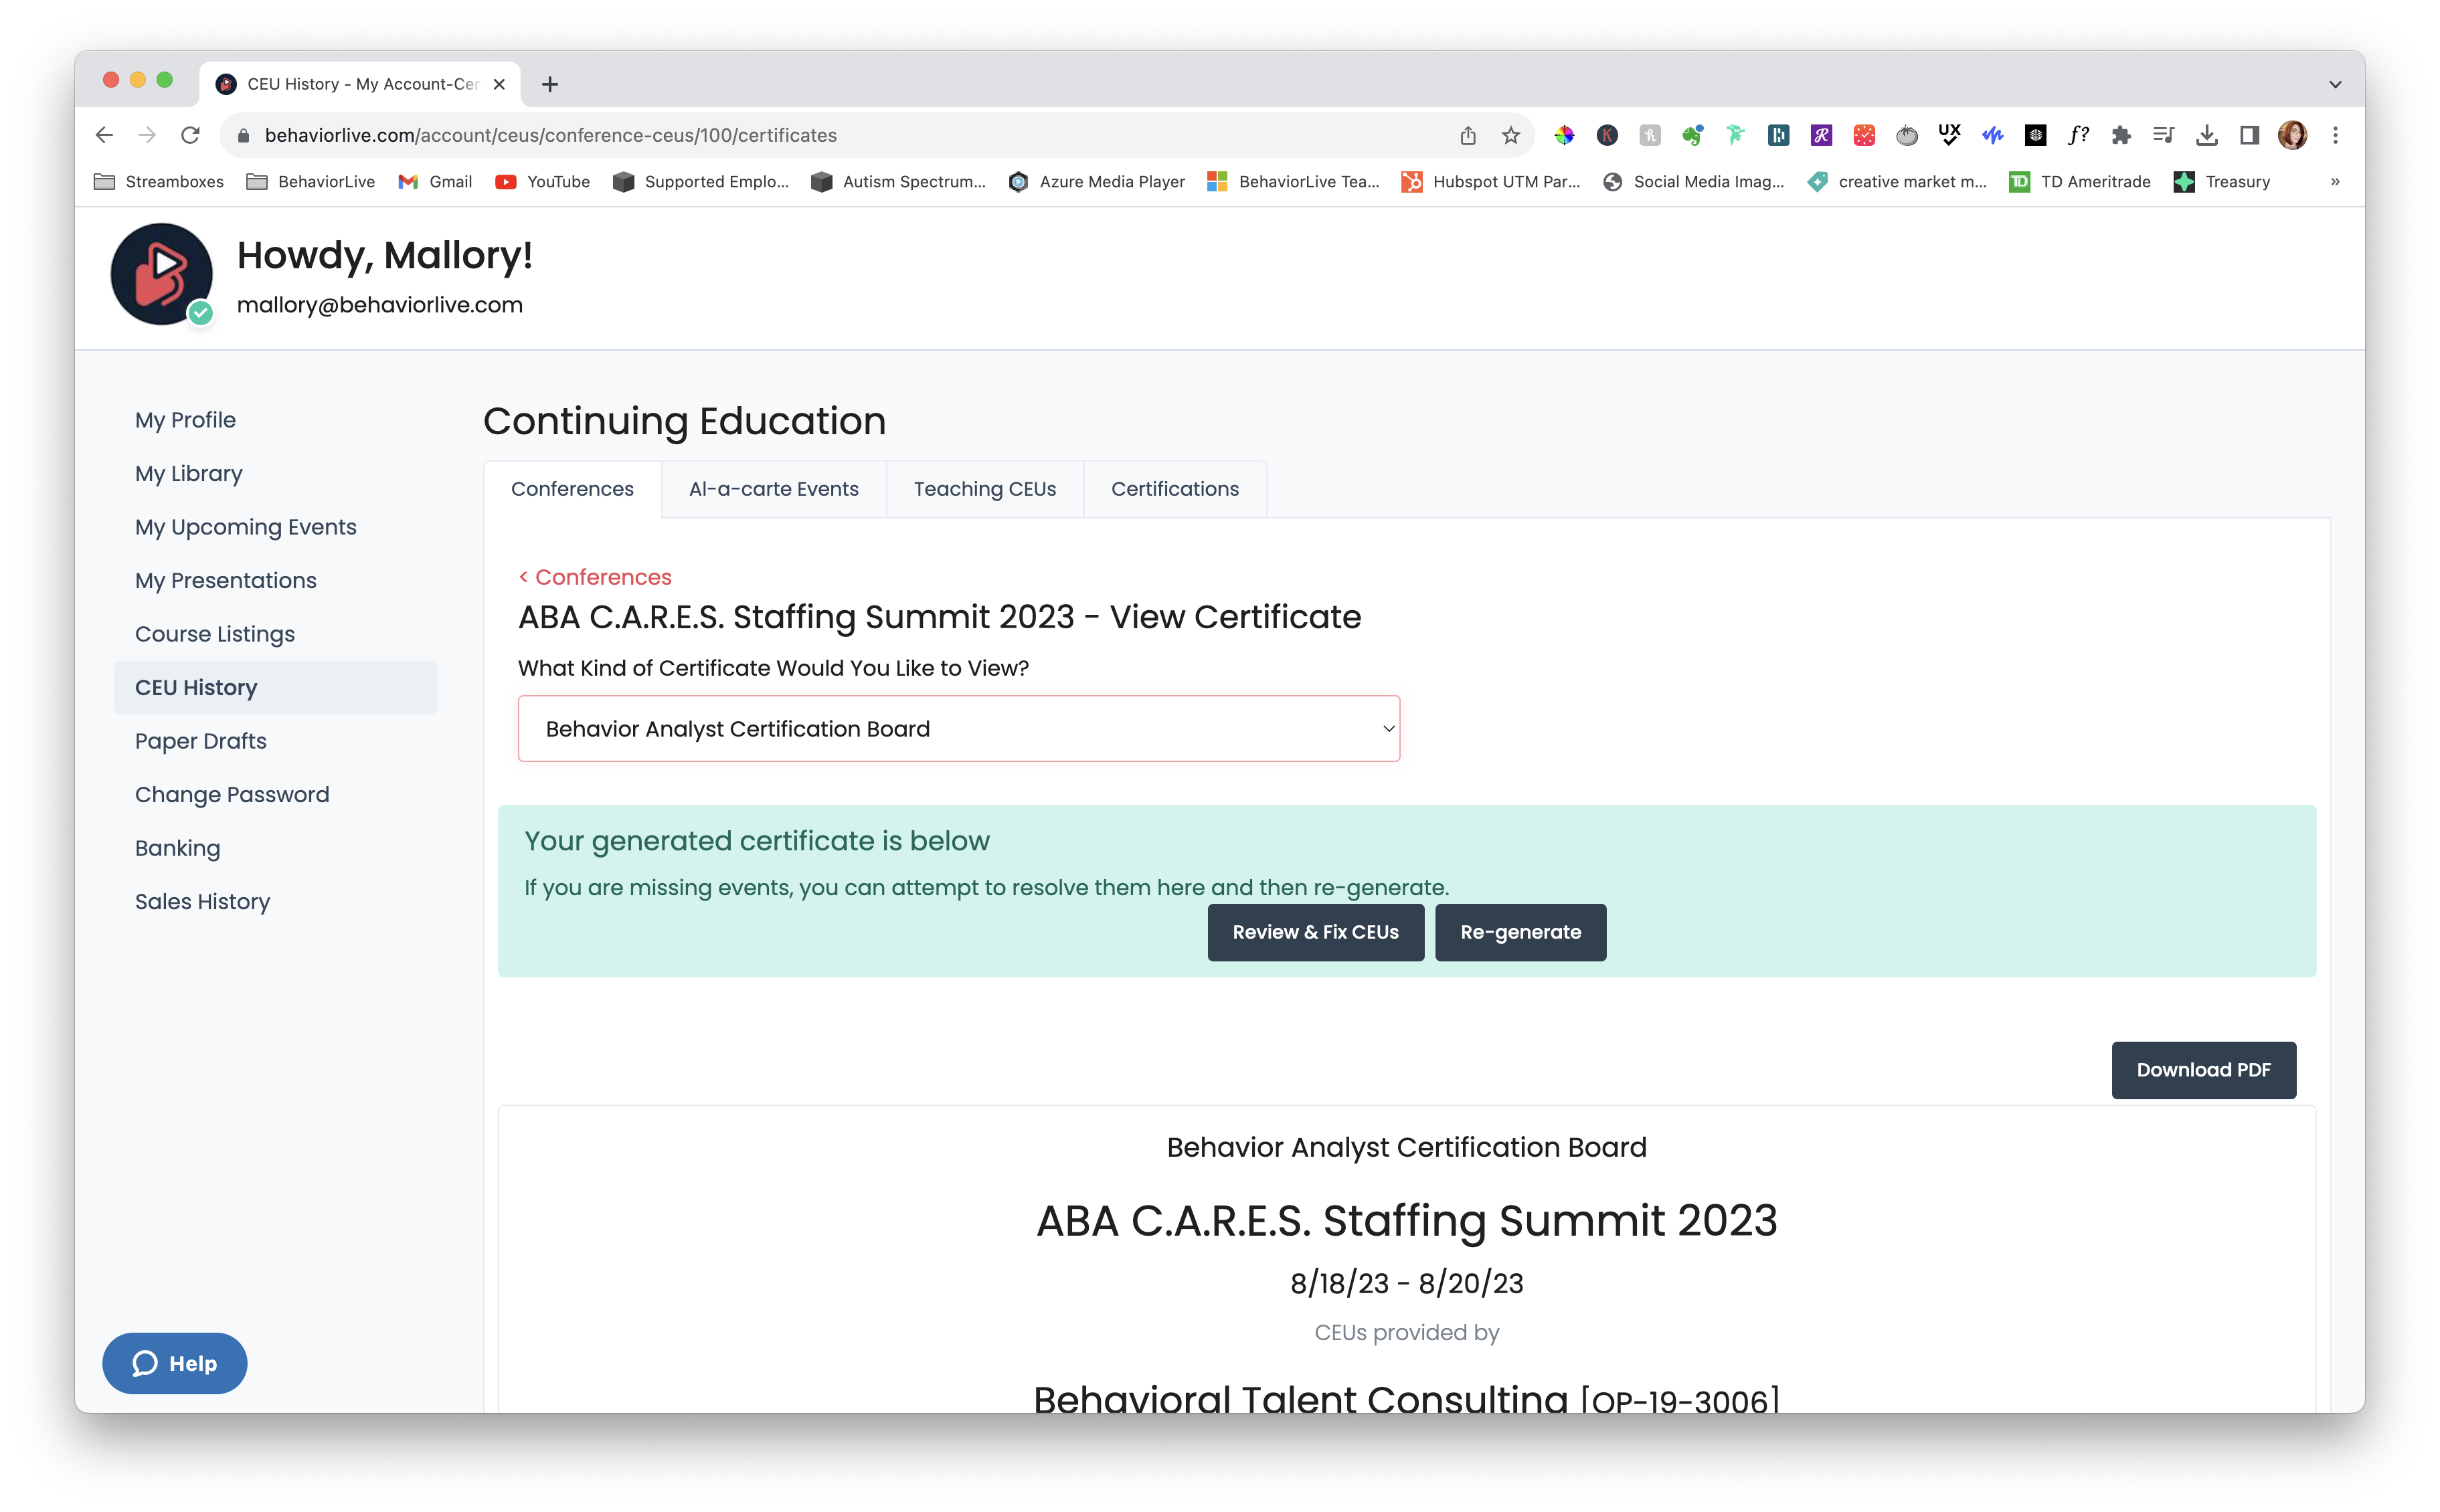Open the blue waveform extension icon

(x=1992, y=135)
